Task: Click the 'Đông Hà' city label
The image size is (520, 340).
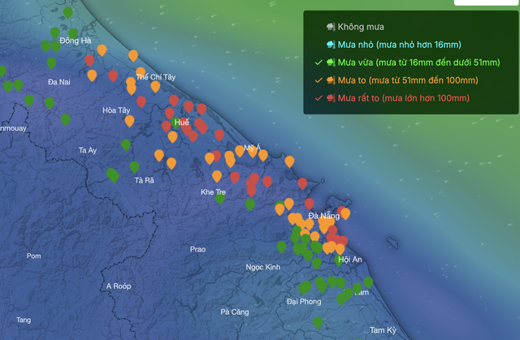Action: pyautogui.click(x=76, y=41)
